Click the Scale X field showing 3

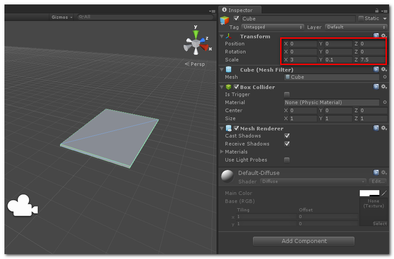(303, 60)
